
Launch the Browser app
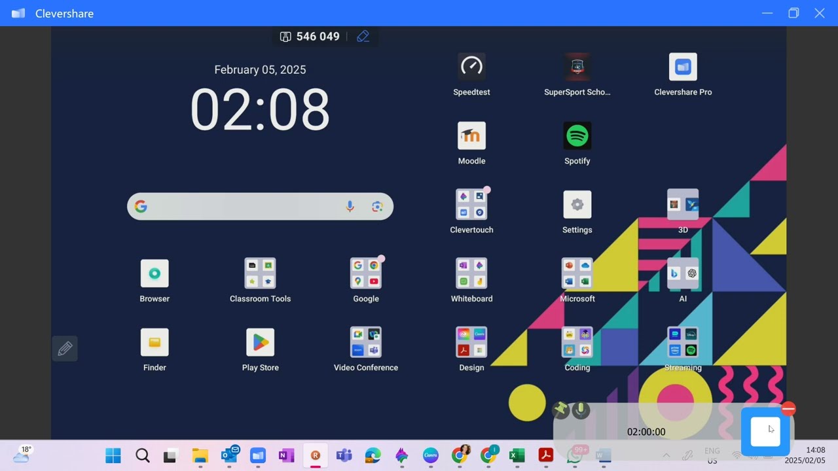(x=155, y=273)
